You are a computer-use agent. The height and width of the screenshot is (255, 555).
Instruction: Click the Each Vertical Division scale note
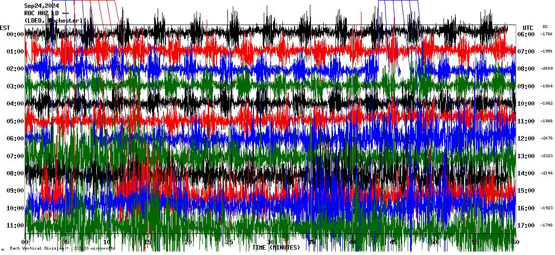61,249
